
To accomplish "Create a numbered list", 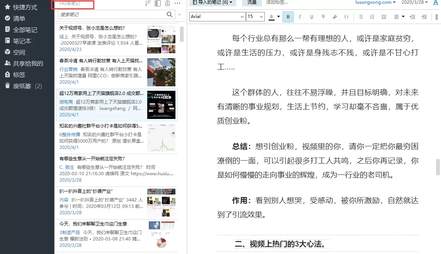I will 372,17.
